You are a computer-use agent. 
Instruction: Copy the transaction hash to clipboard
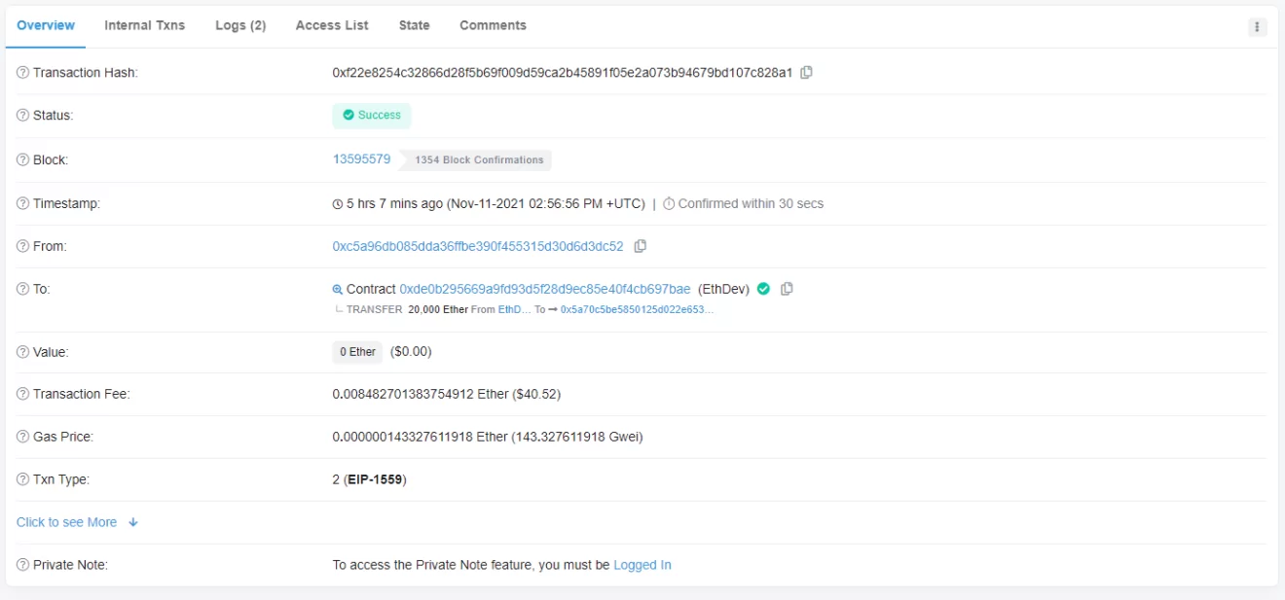(x=806, y=73)
